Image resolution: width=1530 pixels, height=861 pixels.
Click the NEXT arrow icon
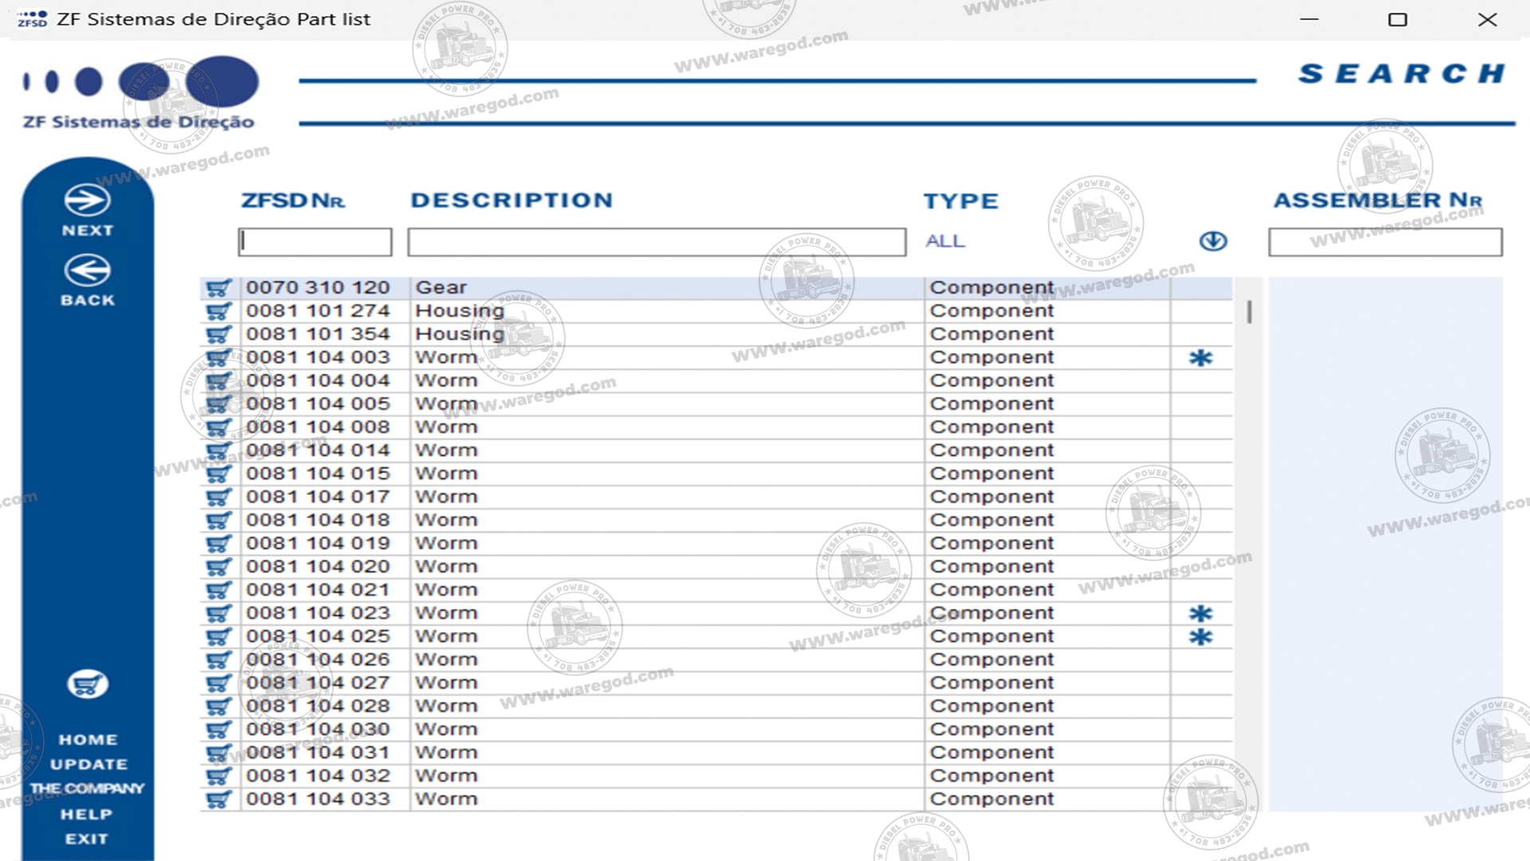tap(88, 200)
